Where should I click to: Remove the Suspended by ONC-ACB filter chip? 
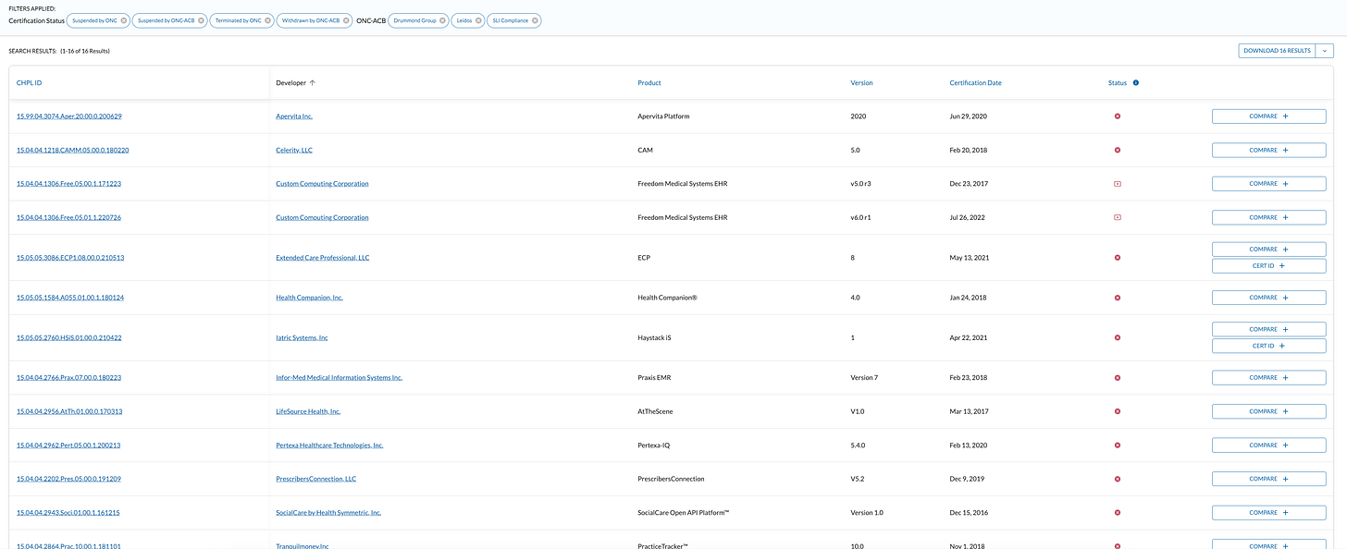point(200,20)
